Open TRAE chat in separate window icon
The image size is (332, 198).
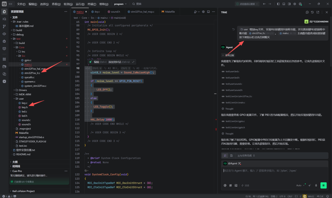(x=318, y=12)
